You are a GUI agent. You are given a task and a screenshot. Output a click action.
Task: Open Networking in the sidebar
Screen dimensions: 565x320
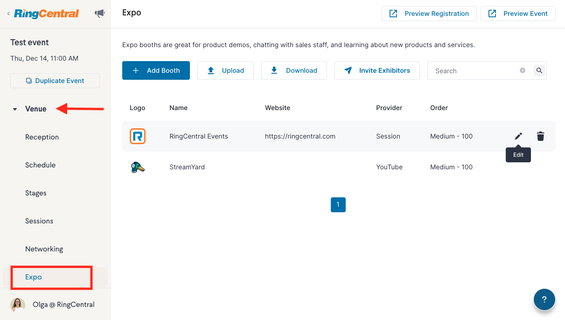tap(44, 249)
